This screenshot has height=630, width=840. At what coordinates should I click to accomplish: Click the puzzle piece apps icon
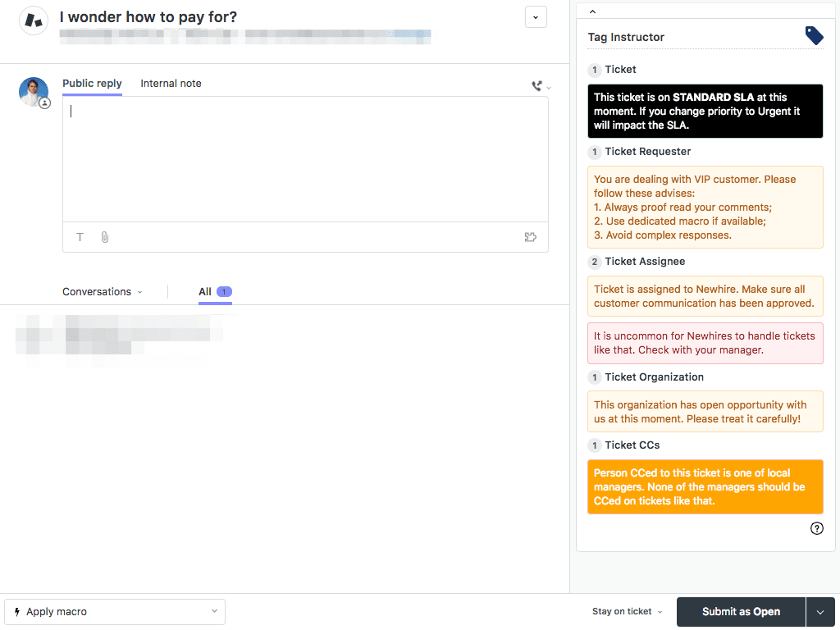530,237
